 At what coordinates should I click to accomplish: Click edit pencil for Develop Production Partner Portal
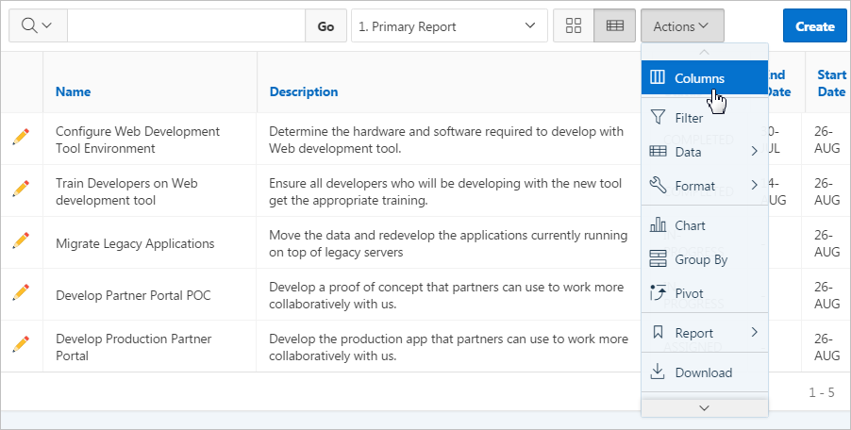tap(21, 345)
